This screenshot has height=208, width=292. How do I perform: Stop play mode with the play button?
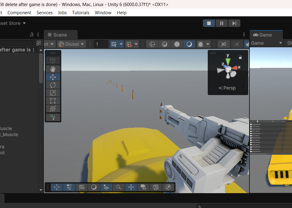[x=209, y=23]
